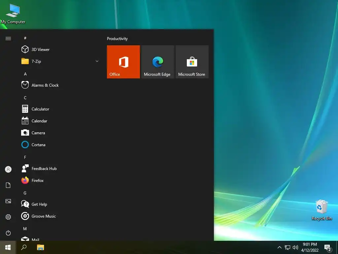The height and width of the screenshot is (254, 338).
Task: Open Documents from Start sidebar
Action: [x=8, y=185]
